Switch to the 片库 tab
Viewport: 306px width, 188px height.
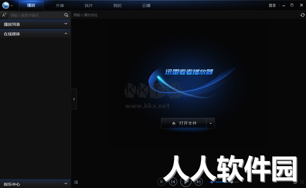tap(60, 6)
